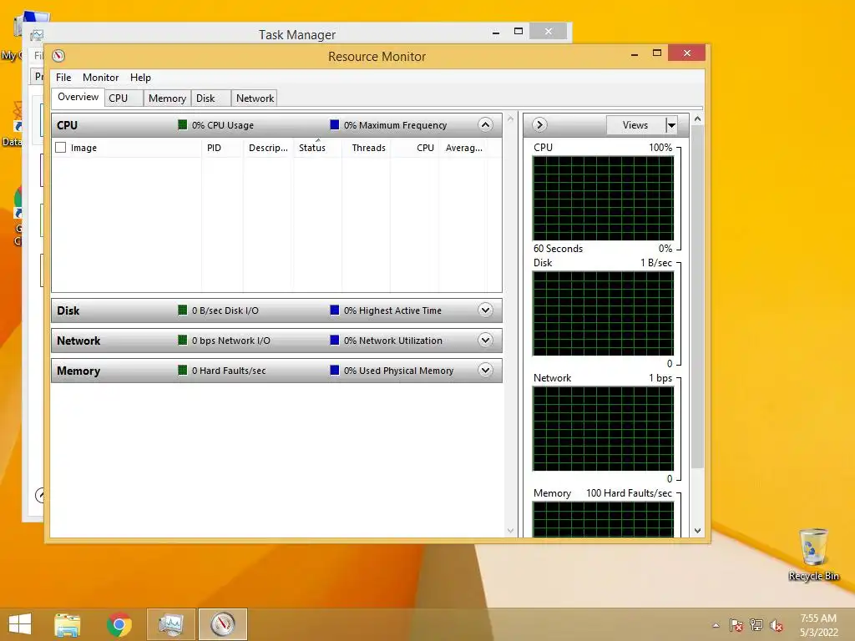Click green Disk I/O legend square
855x641 pixels.
[183, 310]
